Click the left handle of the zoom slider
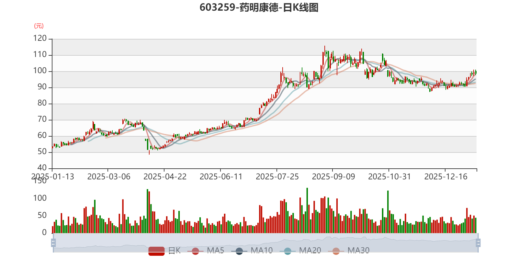Screen dimensions: 518x259 point(53,242)
